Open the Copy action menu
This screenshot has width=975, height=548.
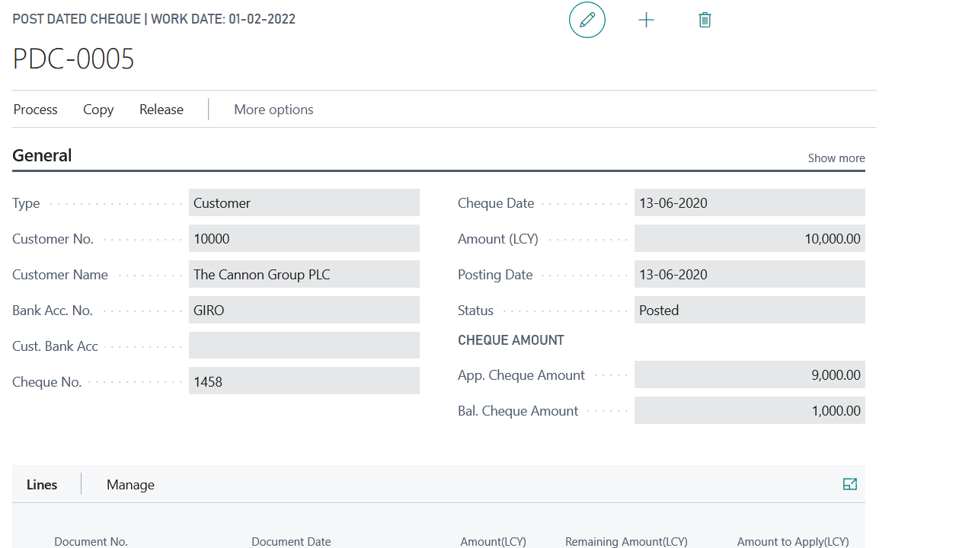98,110
